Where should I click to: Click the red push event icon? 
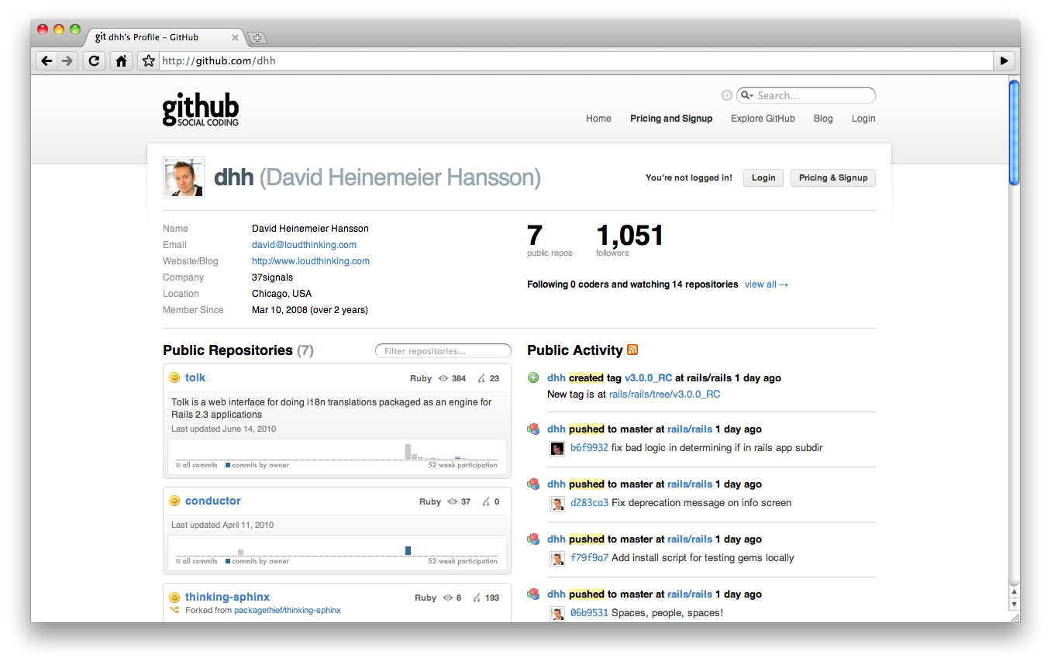point(533,429)
